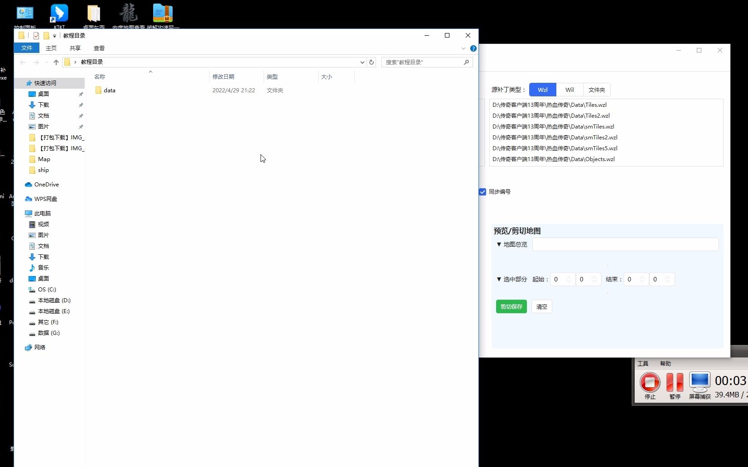Open Explorer help question mark icon
Viewport: 748px width, 467px height.
click(x=473, y=48)
